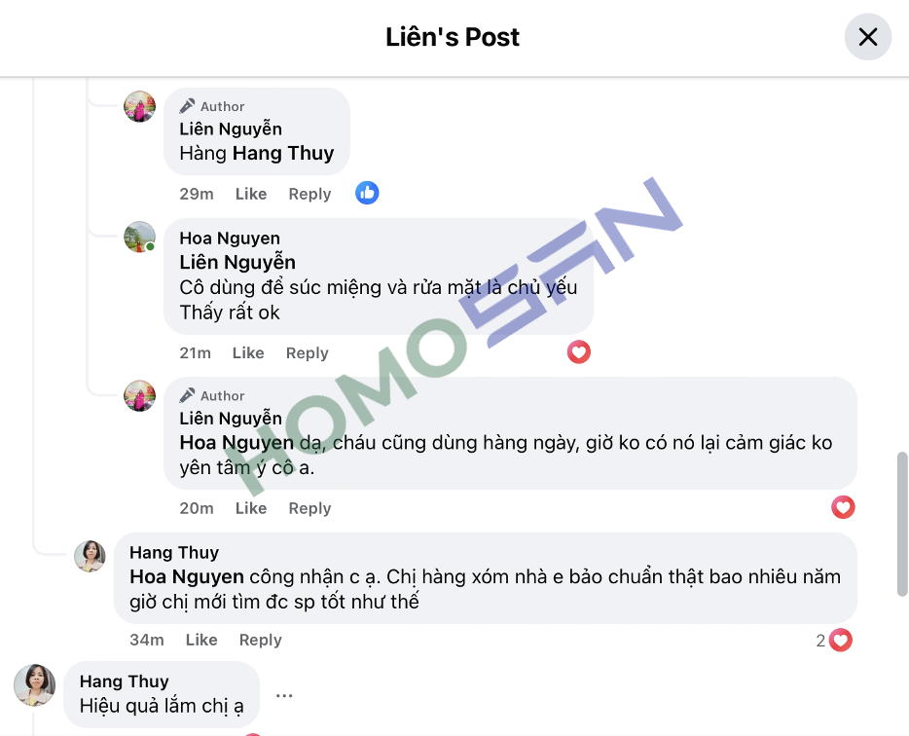Click the vertical scrollbar thumb on the right

(x=902, y=524)
